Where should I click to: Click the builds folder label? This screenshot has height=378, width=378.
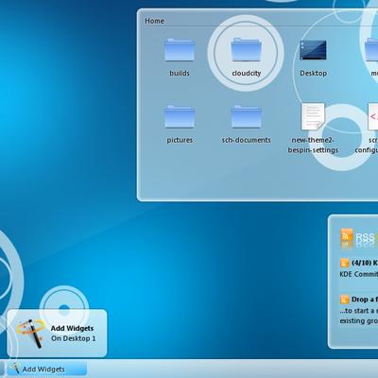click(180, 73)
